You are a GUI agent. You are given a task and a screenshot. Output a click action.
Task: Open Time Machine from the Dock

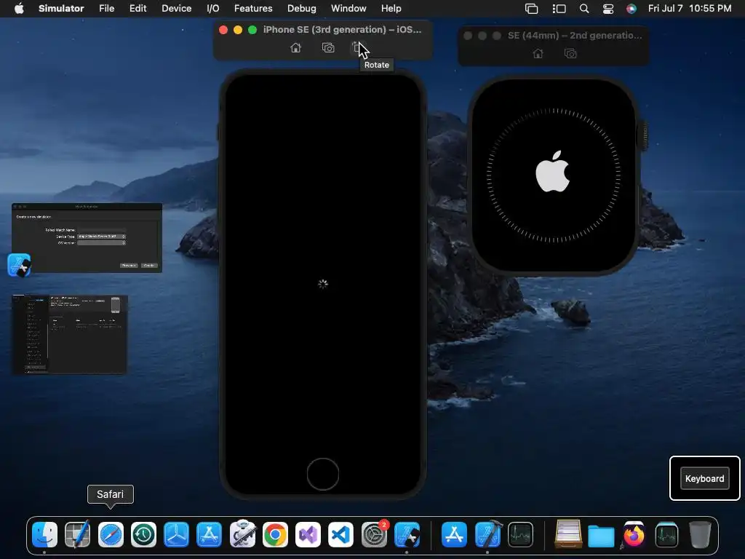143,535
